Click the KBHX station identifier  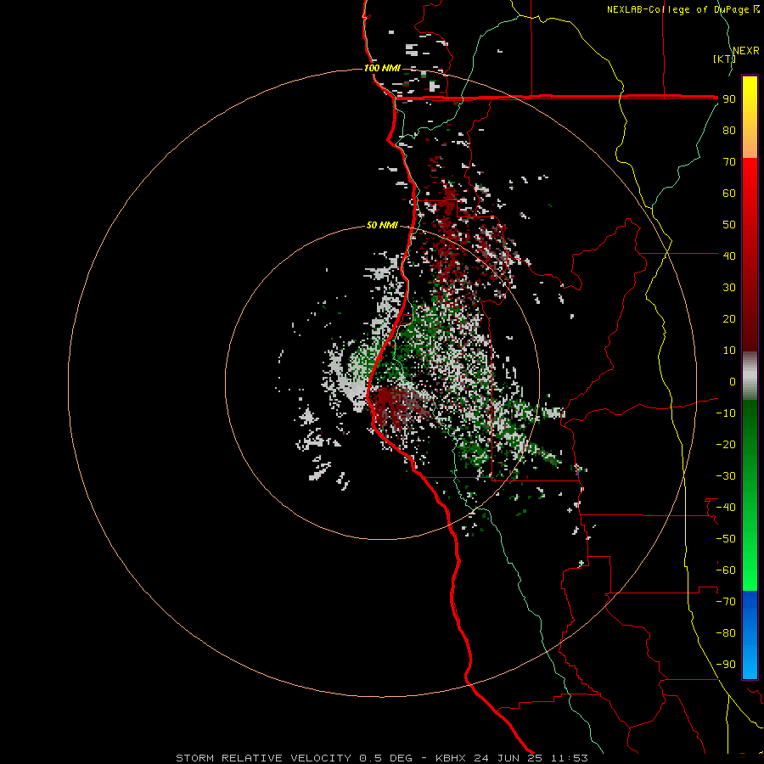click(x=451, y=758)
